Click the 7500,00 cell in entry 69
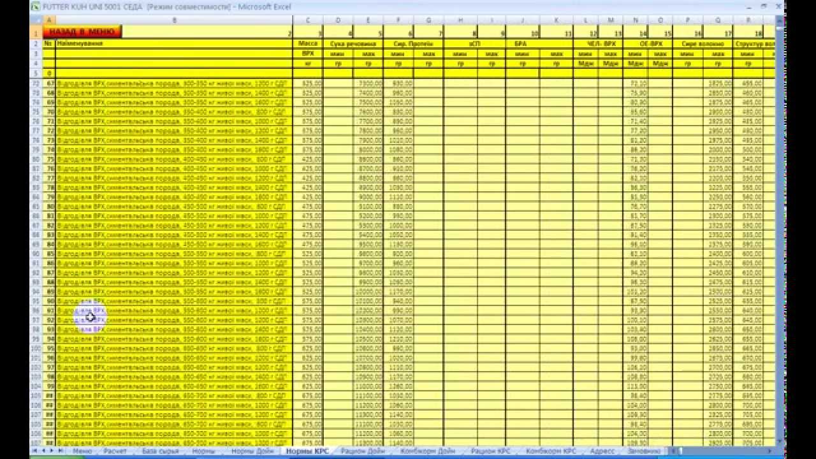Image resolution: width=816 pixels, height=459 pixels. [x=368, y=102]
